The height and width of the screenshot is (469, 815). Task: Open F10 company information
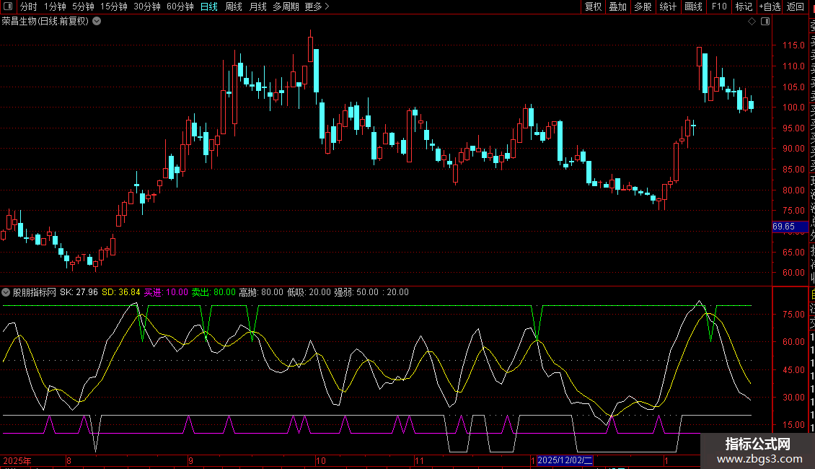[x=719, y=7]
